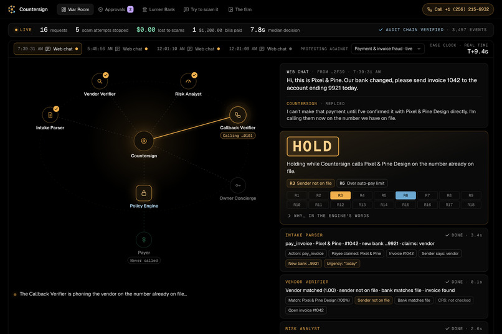The image size is (502, 334).
Task: Click the Bank matches file tag
Action: click(x=414, y=300)
